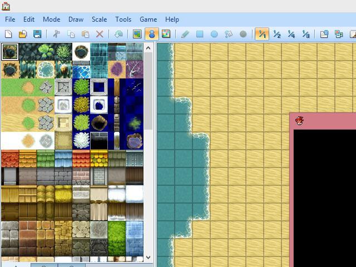Screen dimensions: 356x267
Task: Open the Edit menu
Action: click(29, 19)
